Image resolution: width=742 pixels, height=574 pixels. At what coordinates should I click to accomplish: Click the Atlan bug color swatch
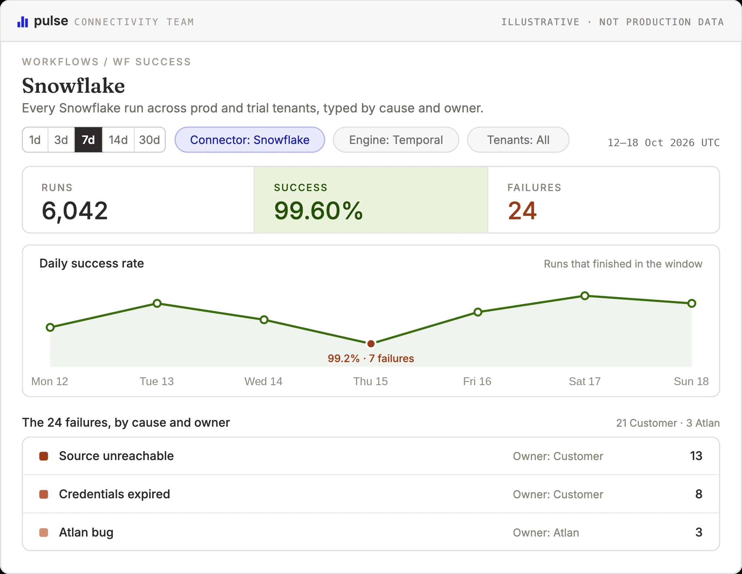[44, 532]
